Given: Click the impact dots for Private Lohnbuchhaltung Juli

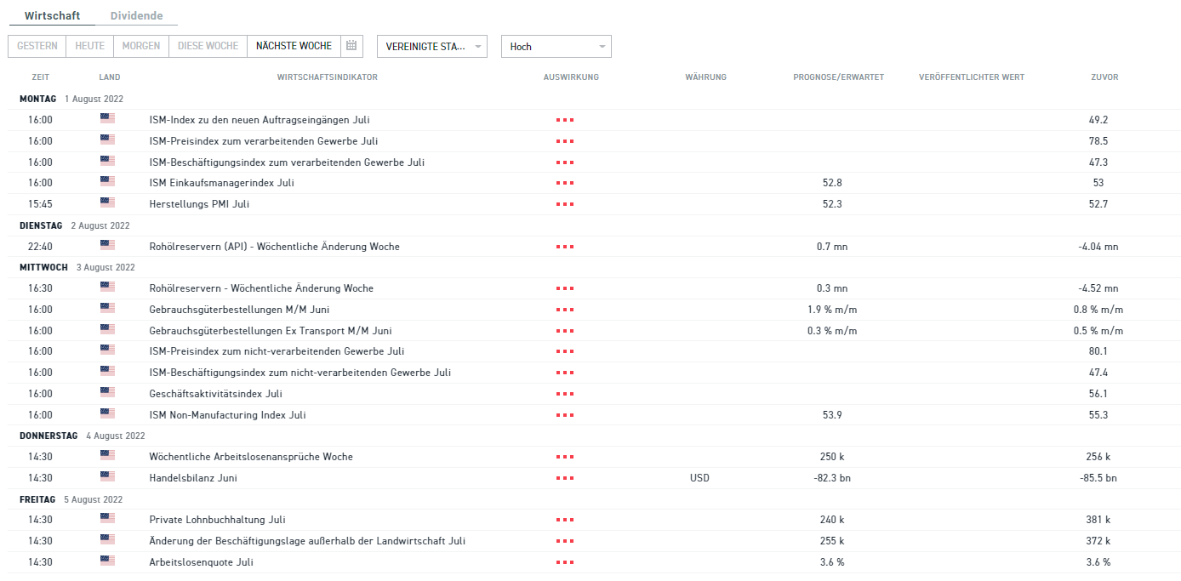Looking at the screenshot, I should pos(565,520).
